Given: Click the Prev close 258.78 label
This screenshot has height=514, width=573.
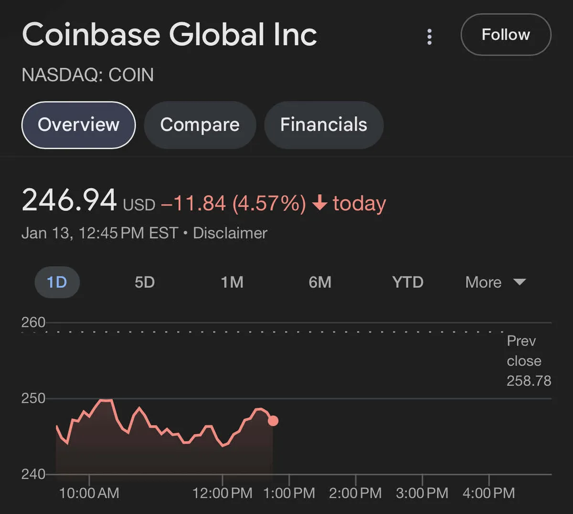Looking at the screenshot, I should click(x=528, y=361).
